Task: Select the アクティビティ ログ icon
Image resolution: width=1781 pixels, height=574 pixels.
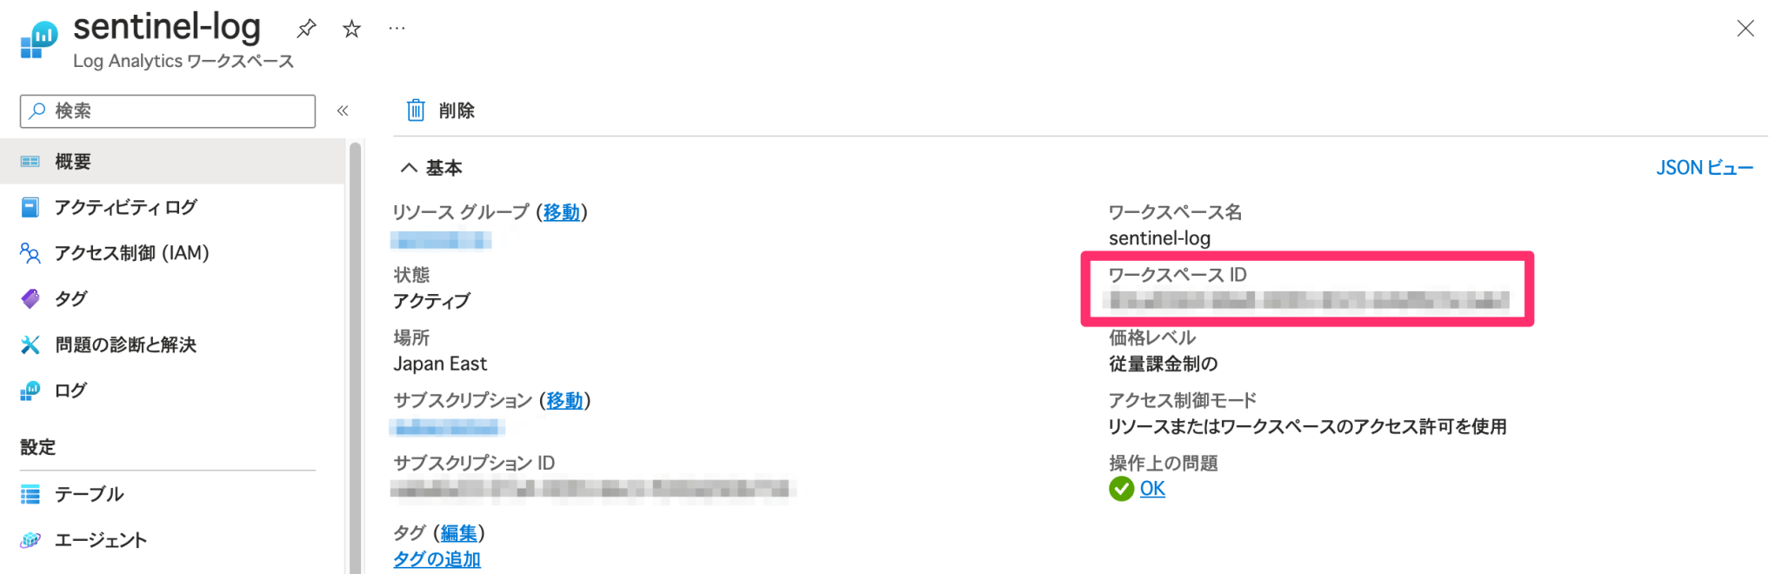Action: click(x=30, y=207)
